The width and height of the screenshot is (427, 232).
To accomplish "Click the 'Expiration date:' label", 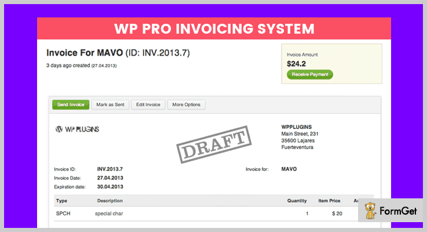I will 70,187.
